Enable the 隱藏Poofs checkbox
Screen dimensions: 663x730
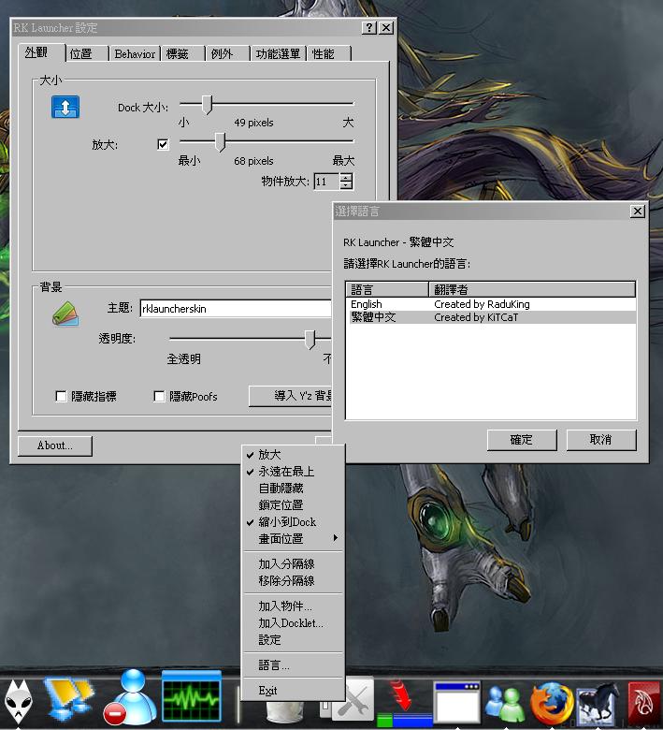pyautogui.click(x=159, y=396)
